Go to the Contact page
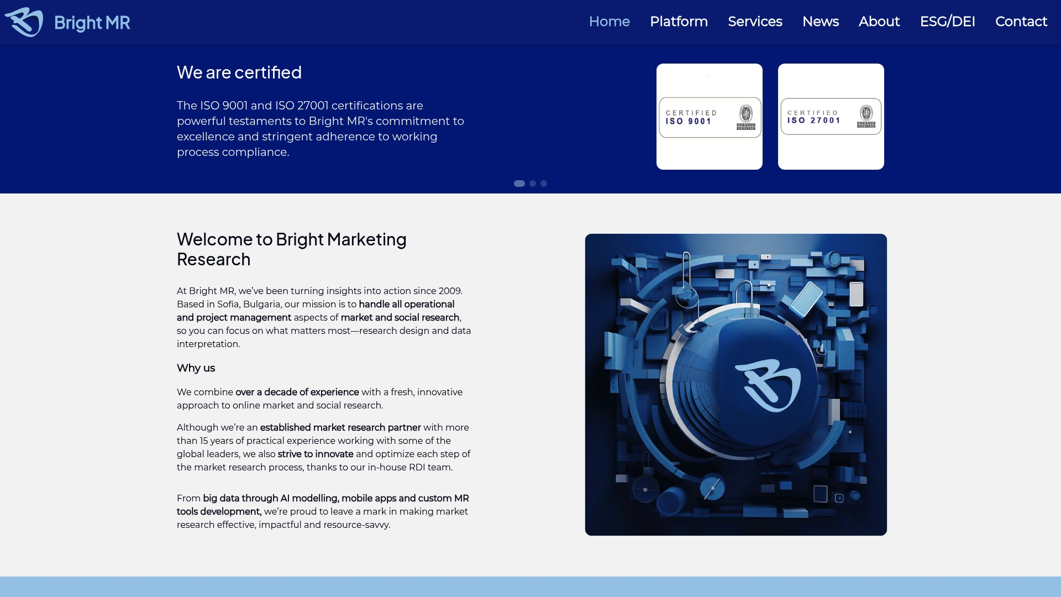This screenshot has width=1061, height=597. tap(1021, 22)
